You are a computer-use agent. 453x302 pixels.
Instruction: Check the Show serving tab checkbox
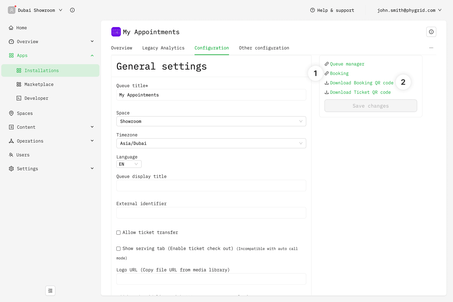coord(119,249)
